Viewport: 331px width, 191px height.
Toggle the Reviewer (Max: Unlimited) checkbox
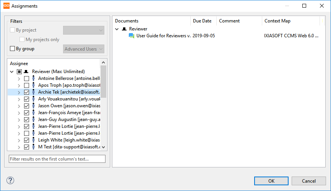pyautogui.click(x=19, y=72)
